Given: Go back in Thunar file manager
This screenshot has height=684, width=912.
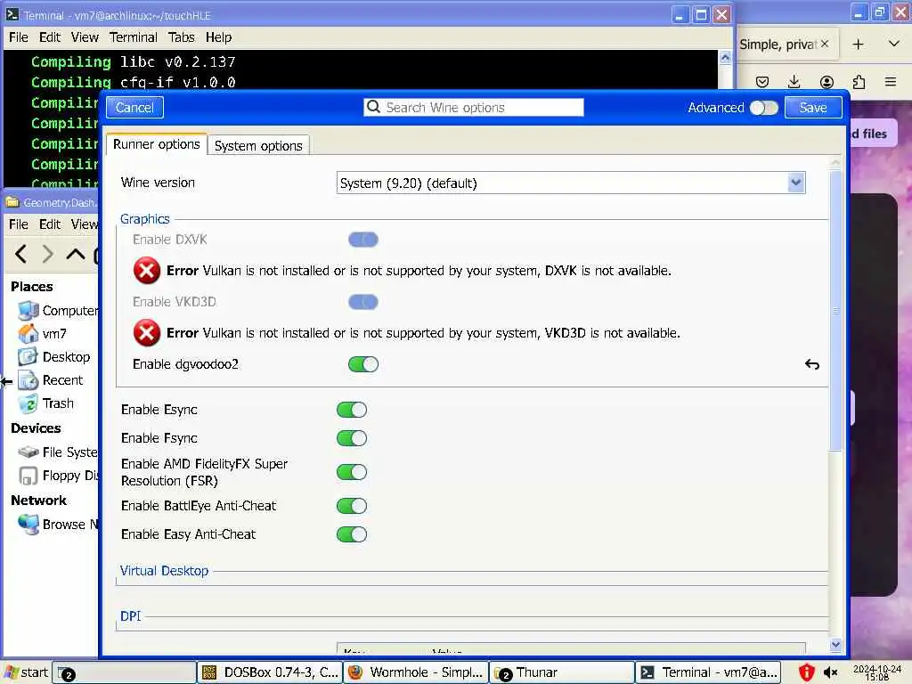Looking at the screenshot, I should point(21,254).
